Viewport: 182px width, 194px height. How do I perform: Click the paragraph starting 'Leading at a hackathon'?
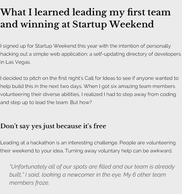coord(87,147)
